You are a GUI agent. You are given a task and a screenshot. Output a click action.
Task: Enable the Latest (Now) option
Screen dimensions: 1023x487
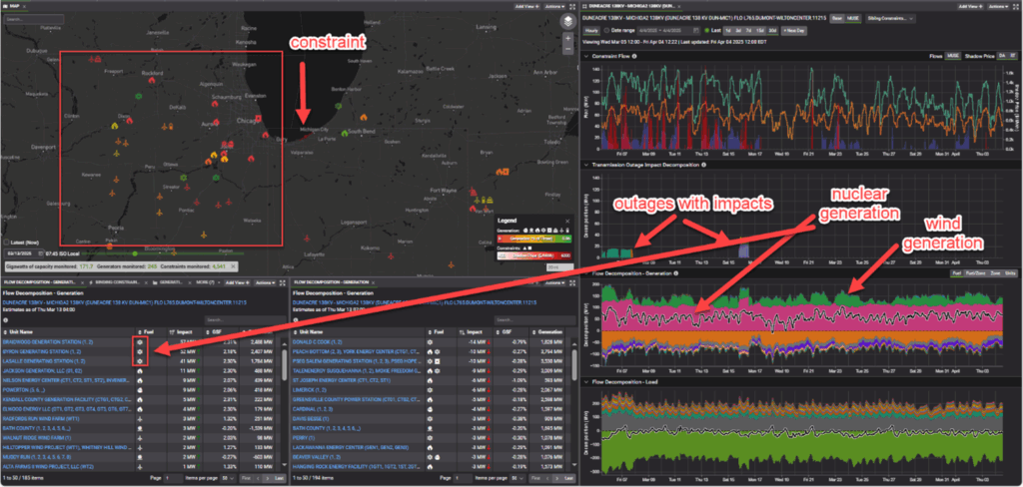8,243
